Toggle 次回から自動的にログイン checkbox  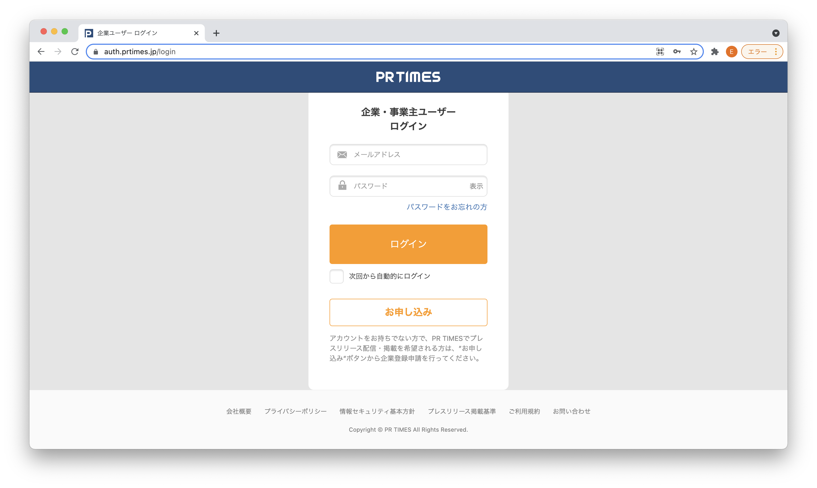(x=337, y=276)
